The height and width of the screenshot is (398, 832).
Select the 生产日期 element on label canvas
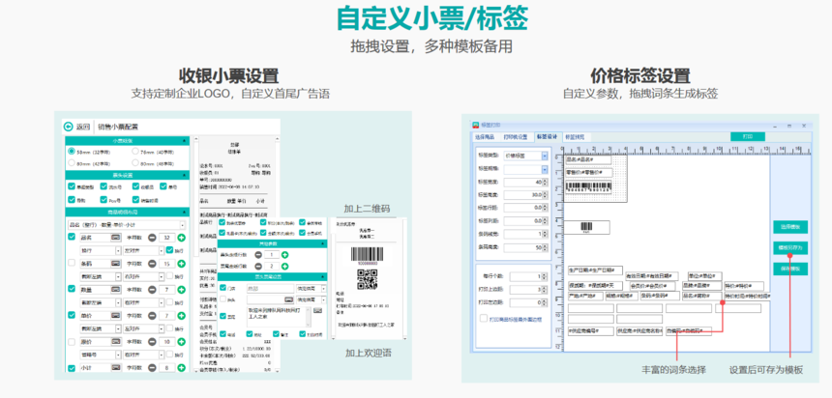(595, 270)
